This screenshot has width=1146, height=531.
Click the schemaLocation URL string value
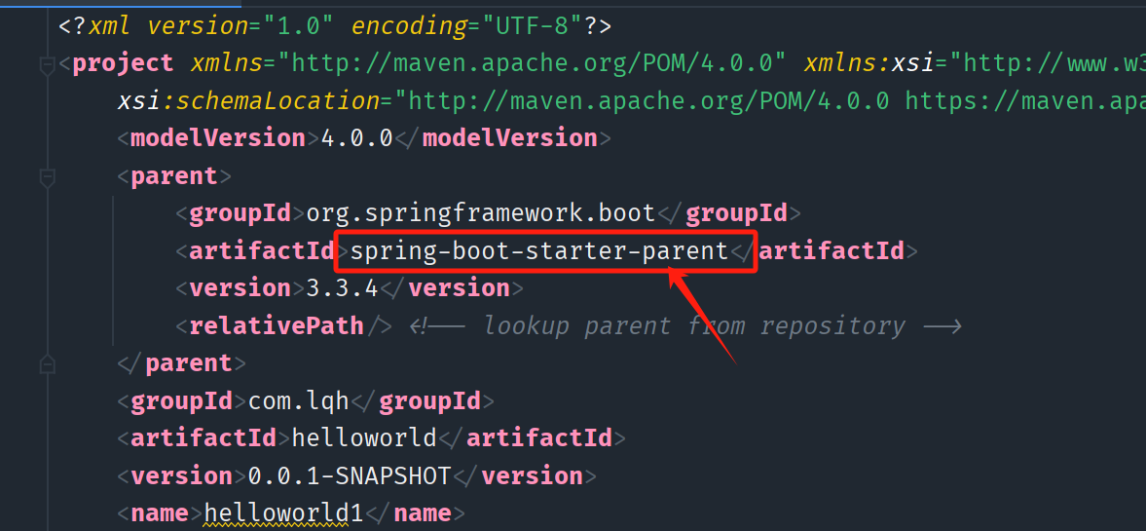coord(769,101)
